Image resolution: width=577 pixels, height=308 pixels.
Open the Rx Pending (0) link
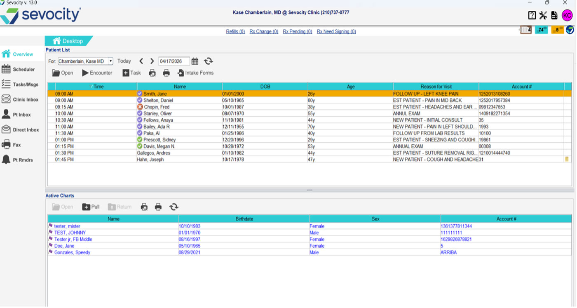[298, 31]
